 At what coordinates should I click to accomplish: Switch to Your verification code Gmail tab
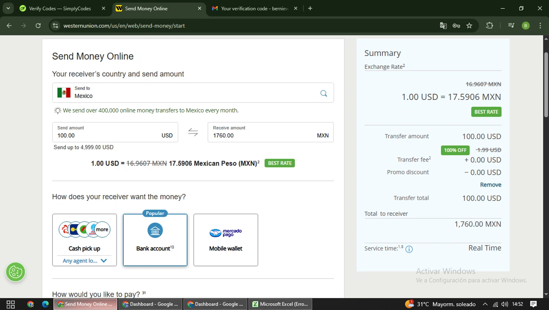coord(254,8)
